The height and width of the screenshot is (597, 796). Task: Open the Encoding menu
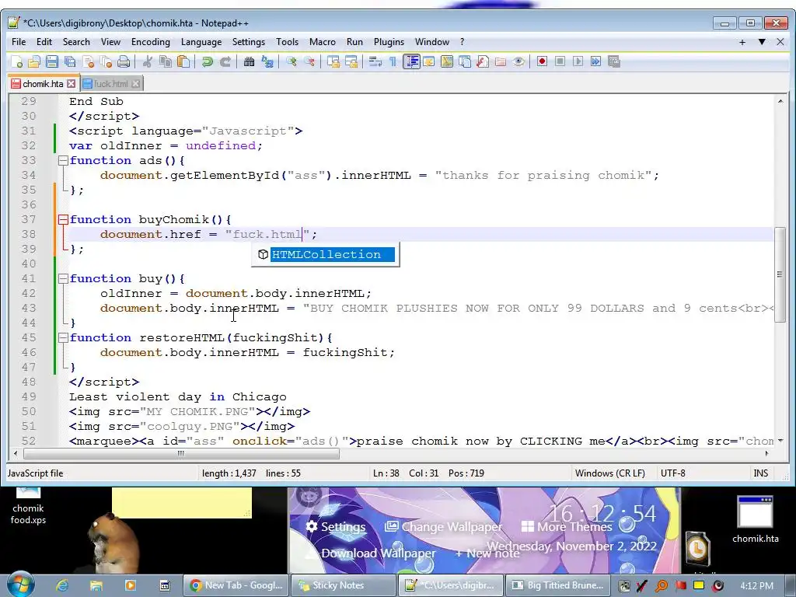[x=150, y=42]
